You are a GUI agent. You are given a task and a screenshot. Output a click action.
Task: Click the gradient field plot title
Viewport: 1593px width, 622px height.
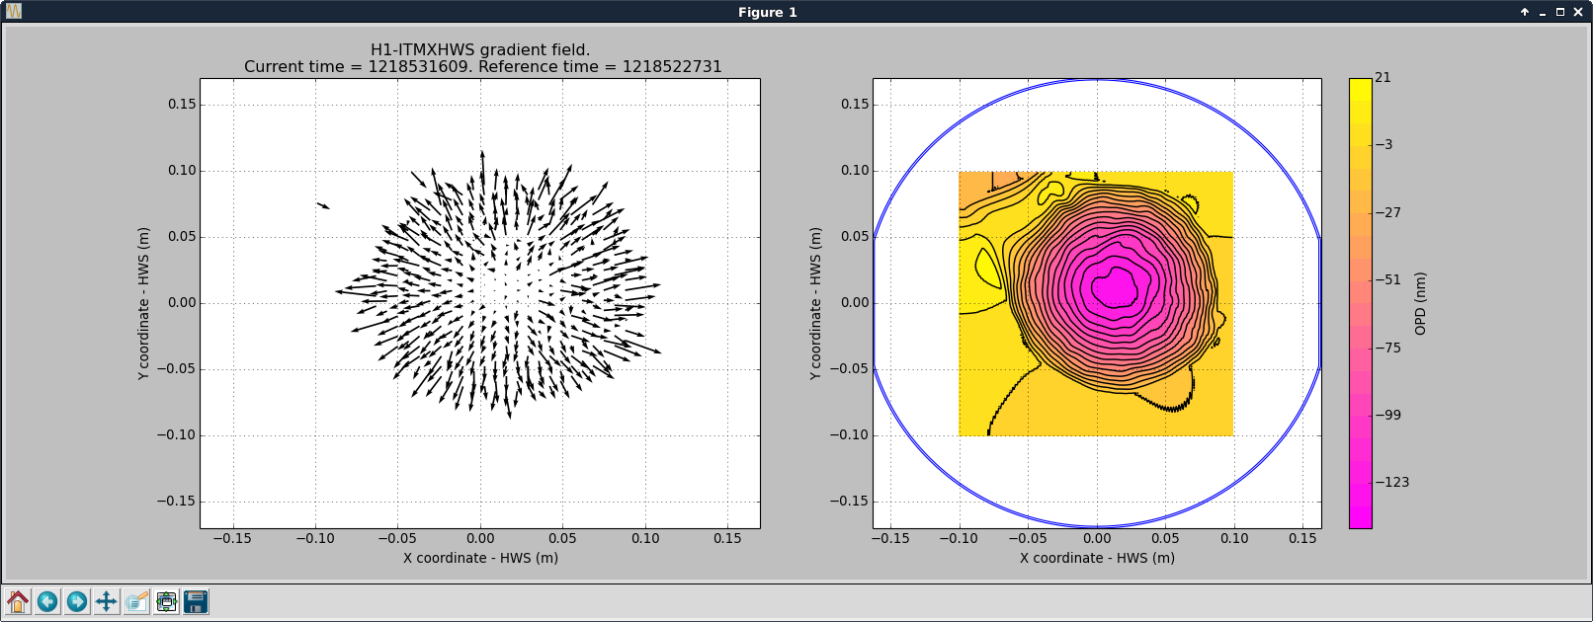point(480,49)
